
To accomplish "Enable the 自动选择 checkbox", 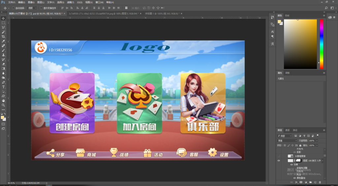I will 13,8.
